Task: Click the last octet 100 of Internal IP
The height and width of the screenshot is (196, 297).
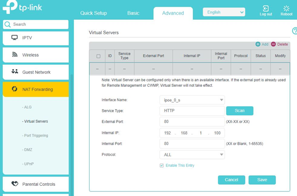Action: tap(218, 133)
